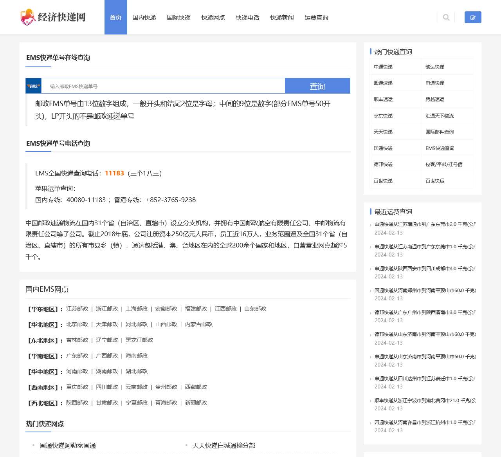Click the search magnifier icon in header
The image size is (501, 457).
pyautogui.click(x=446, y=17)
